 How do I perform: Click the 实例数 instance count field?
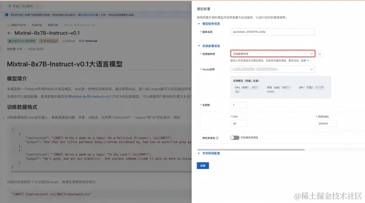point(238,105)
